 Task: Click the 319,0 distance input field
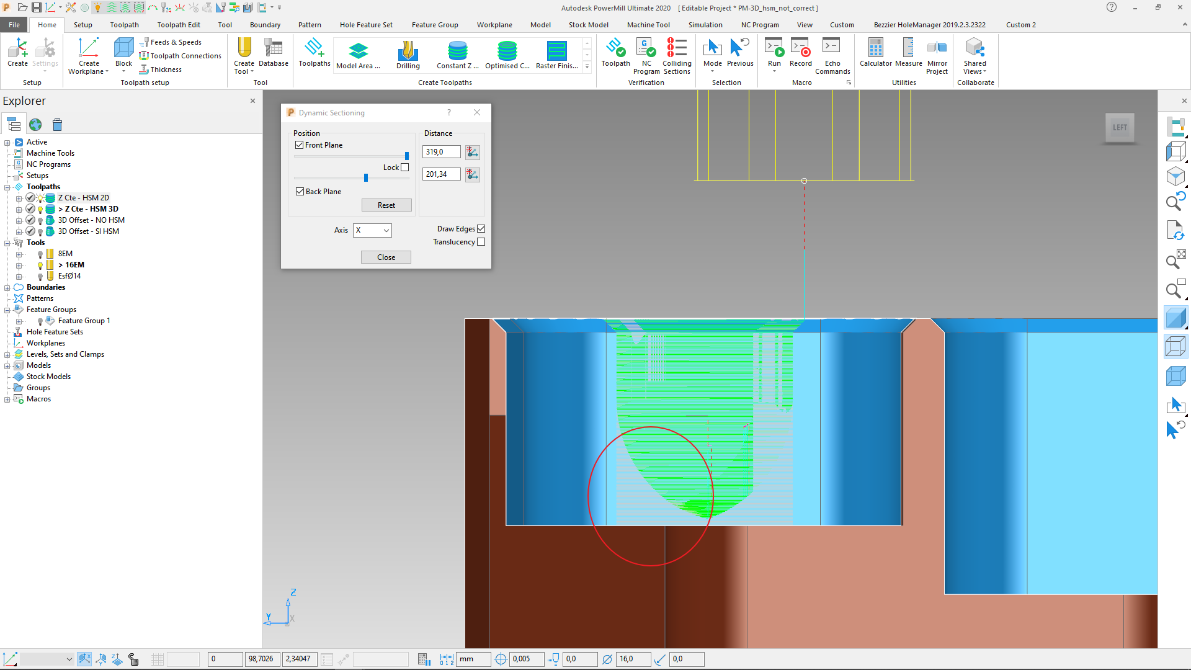point(440,151)
